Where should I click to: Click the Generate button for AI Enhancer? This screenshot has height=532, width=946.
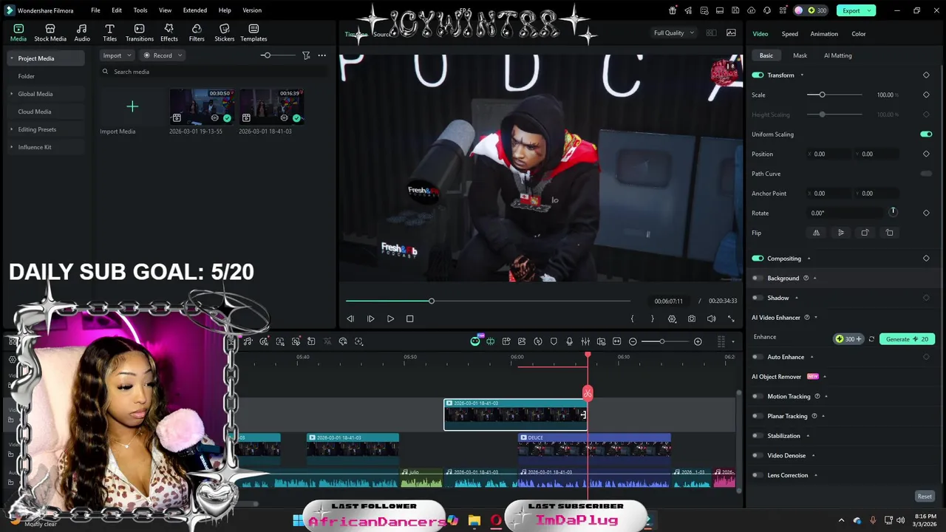(906, 339)
